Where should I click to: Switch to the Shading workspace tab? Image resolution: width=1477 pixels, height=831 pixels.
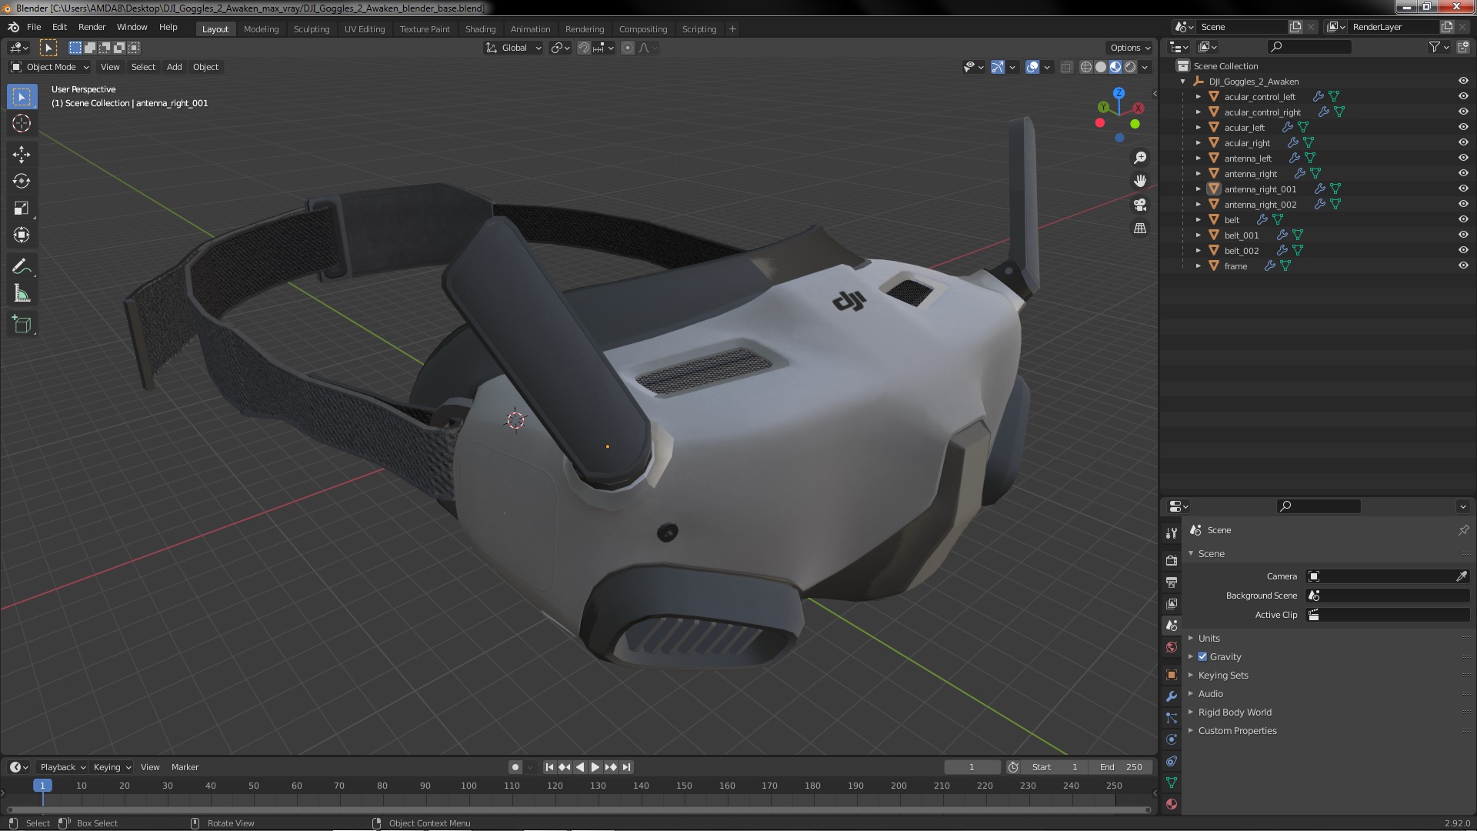click(480, 29)
